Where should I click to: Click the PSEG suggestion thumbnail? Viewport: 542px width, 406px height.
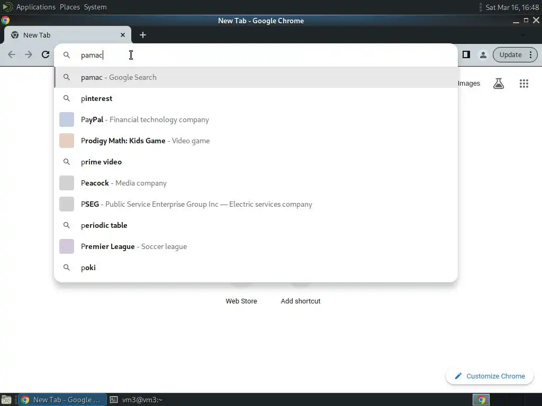point(67,204)
